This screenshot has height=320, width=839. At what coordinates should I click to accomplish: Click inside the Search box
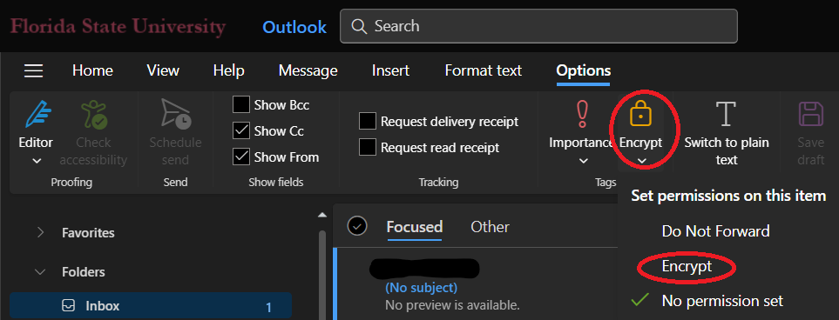coord(538,26)
